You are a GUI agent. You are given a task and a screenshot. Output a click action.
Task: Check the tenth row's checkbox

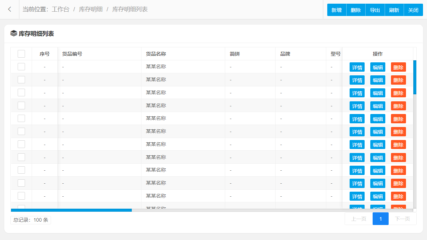click(x=21, y=183)
